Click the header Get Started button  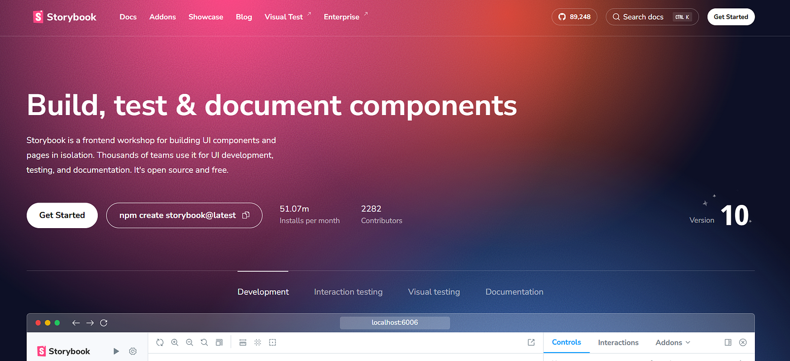coord(731,17)
